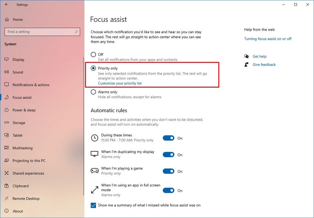The width and height of the screenshot is (314, 218).
Task: Open Storage settings from the sidebar
Action: (7, 123)
